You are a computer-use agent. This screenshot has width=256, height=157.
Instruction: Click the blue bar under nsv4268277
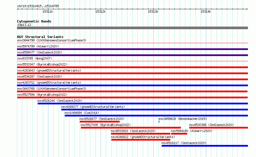pyautogui.click(x=155, y=110)
